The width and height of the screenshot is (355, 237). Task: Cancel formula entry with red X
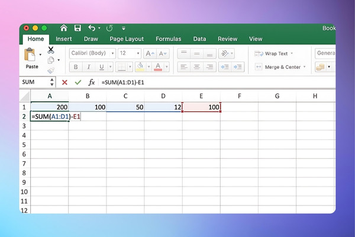coord(64,82)
